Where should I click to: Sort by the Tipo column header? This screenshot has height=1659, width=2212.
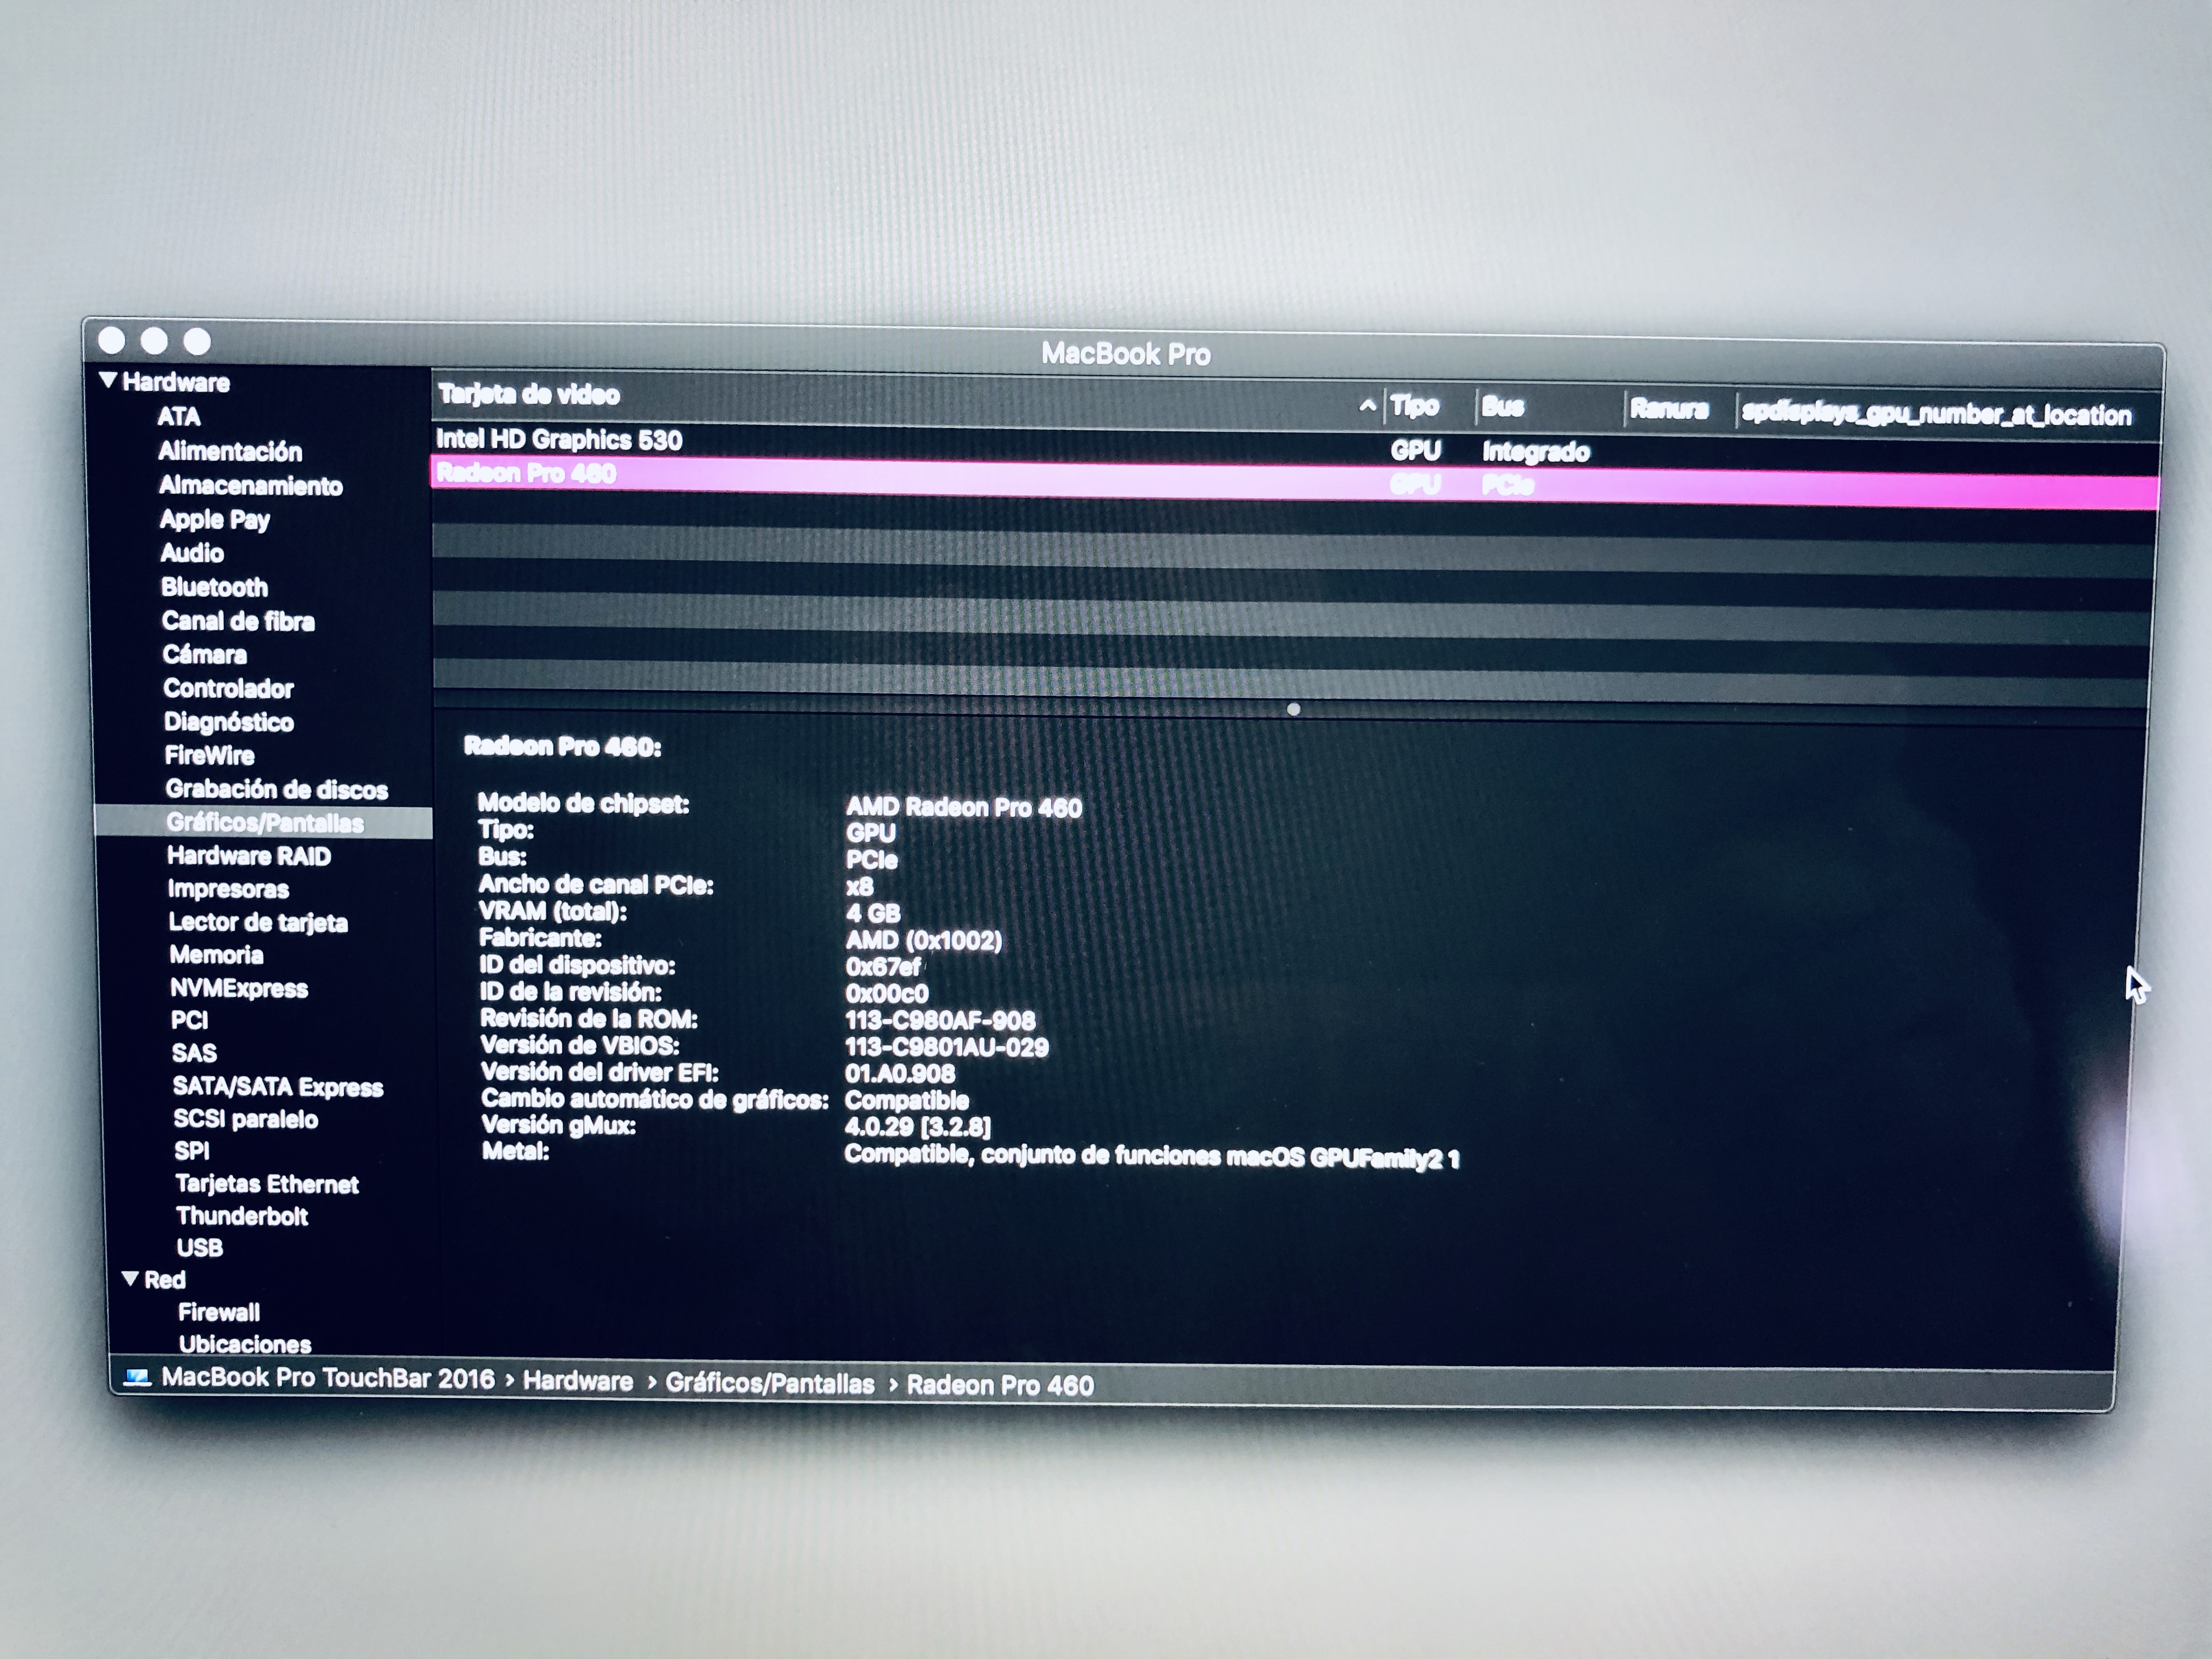[1415, 406]
